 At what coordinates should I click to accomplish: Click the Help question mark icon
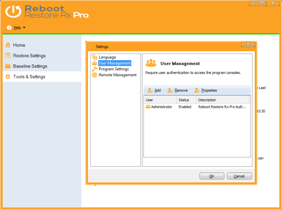9,28
